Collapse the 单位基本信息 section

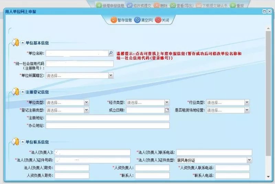(x=23, y=43)
